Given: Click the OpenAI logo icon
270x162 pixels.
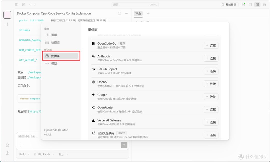Looking at the screenshot, I should [x=93, y=82].
